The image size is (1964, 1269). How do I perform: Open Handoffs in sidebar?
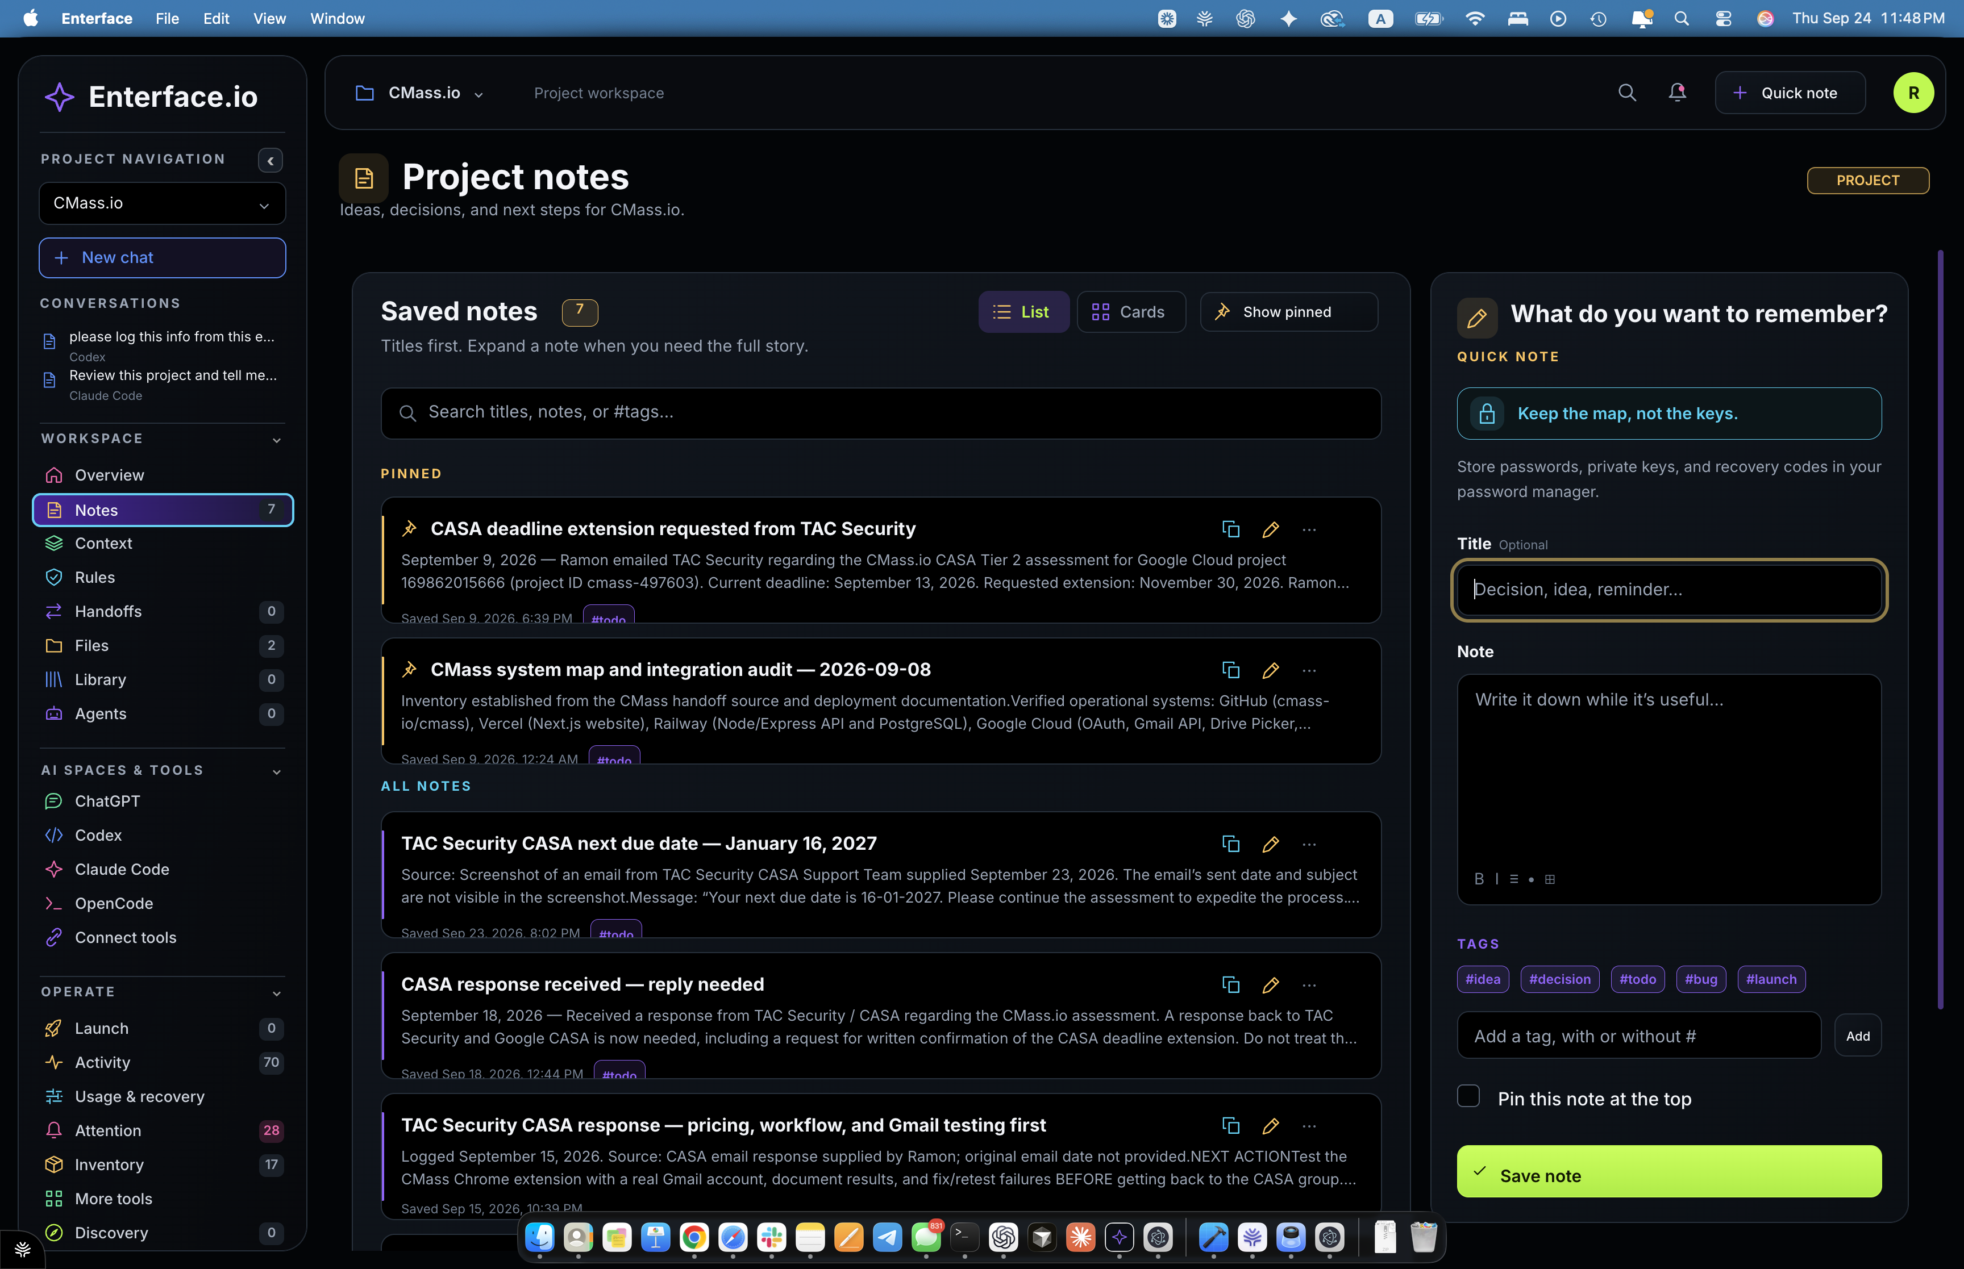pyautogui.click(x=163, y=611)
